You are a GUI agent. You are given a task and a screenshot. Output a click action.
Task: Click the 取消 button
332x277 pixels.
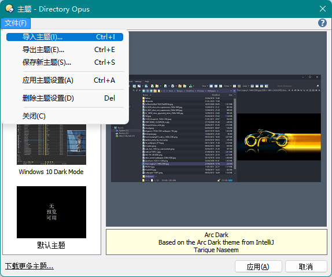(306, 267)
